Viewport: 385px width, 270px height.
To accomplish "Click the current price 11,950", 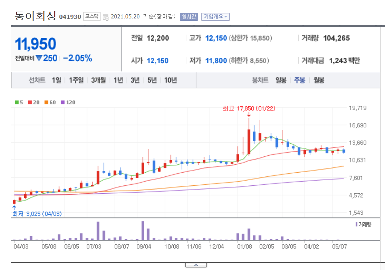I will [x=36, y=44].
